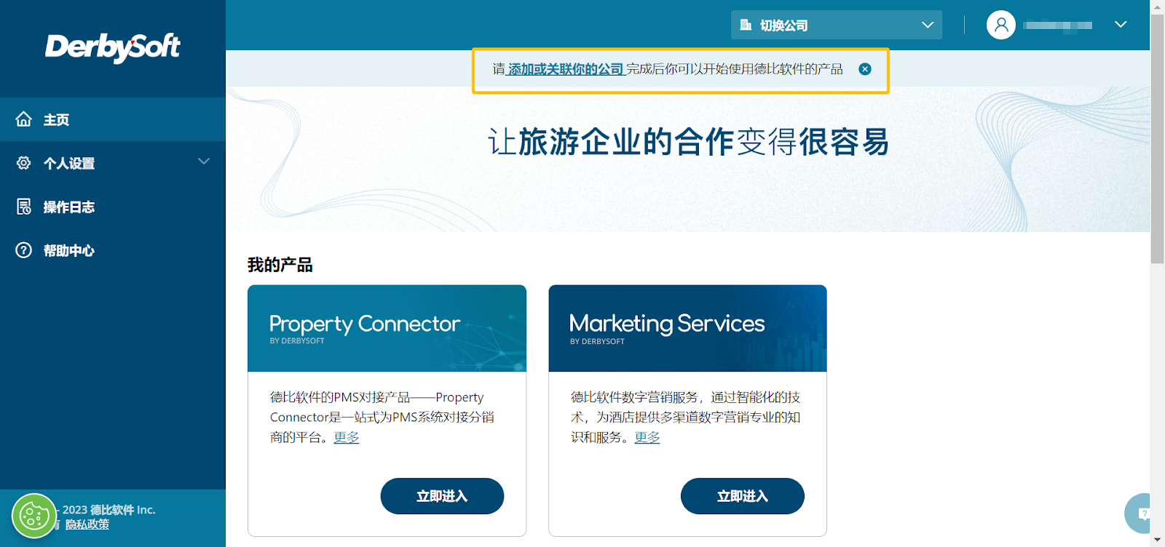Open the 切换公司 dropdown
The width and height of the screenshot is (1165, 547).
pyautogui.click(x=837, y=25)
